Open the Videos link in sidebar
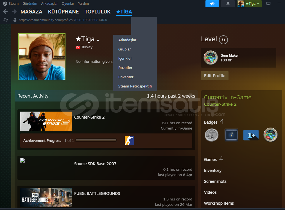Image resolution: width=285 pixels, height=210 pixels. tap(210, 192)
